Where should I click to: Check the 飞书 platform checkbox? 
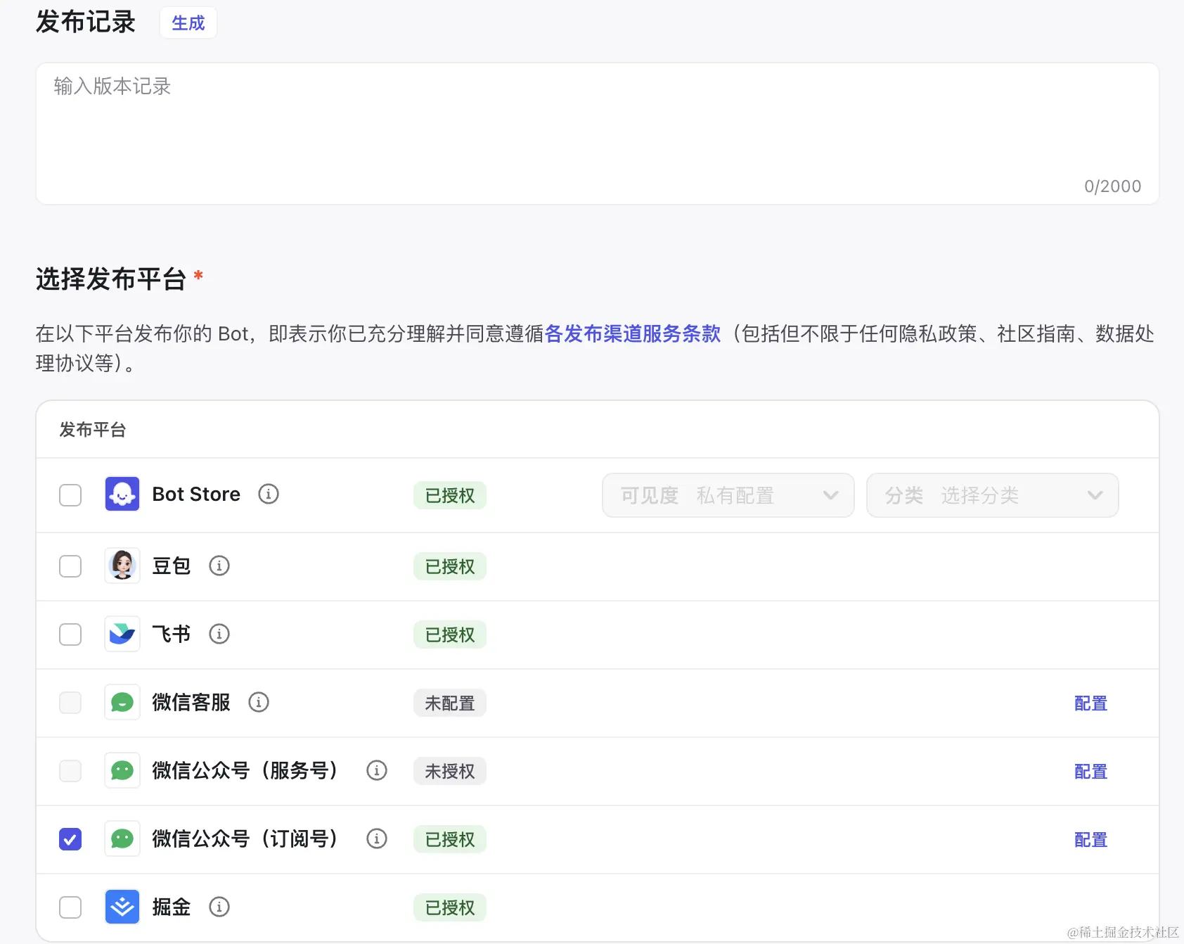70,634
